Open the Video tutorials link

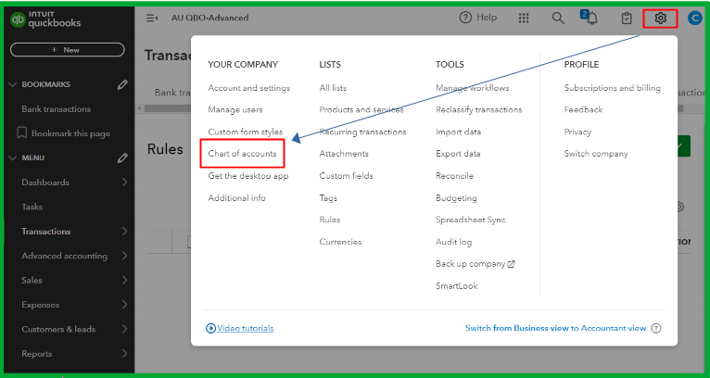[x=246, y=328]
